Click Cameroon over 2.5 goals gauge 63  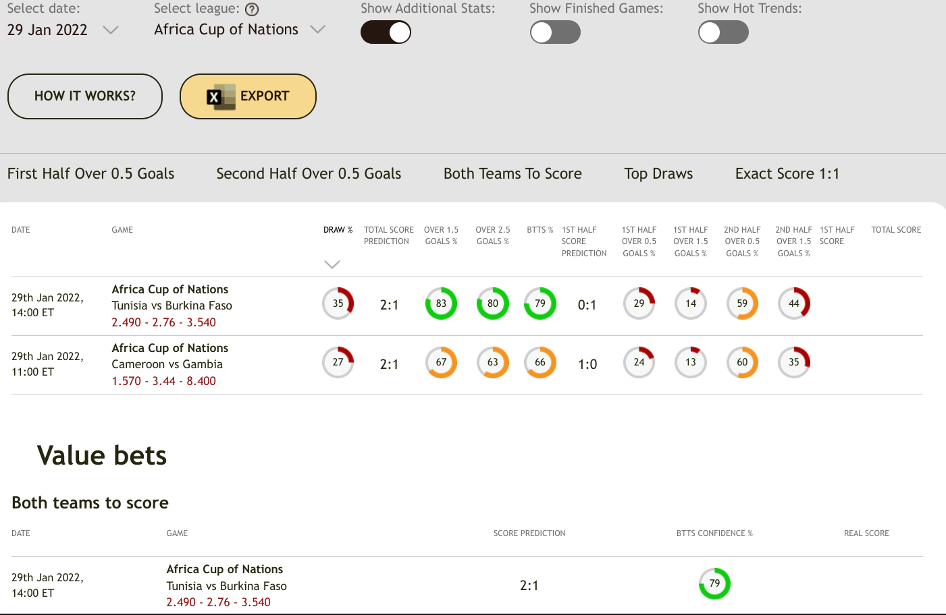coord(493,362)
